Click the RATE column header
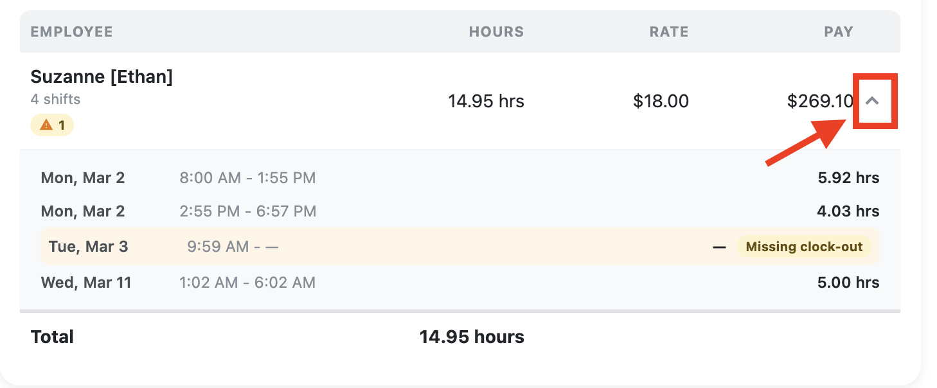Viewport: 937px width, 388px height. [668, 31]
